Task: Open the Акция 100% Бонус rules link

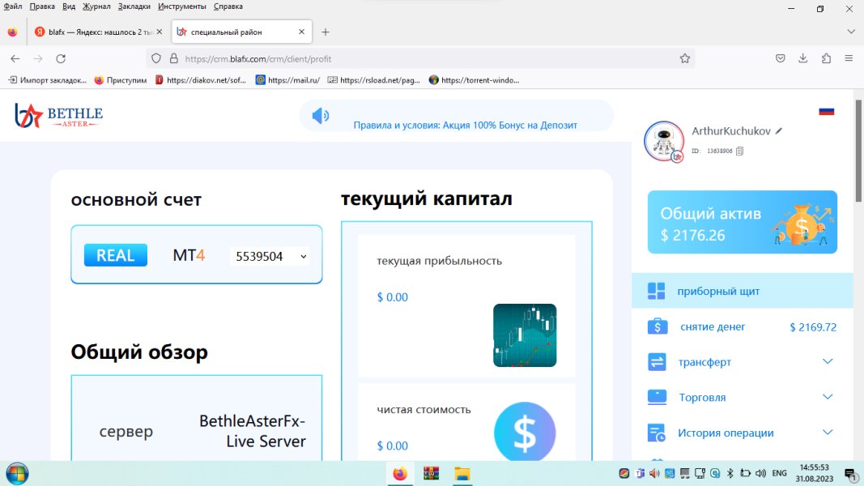Action: click(465, 126)
